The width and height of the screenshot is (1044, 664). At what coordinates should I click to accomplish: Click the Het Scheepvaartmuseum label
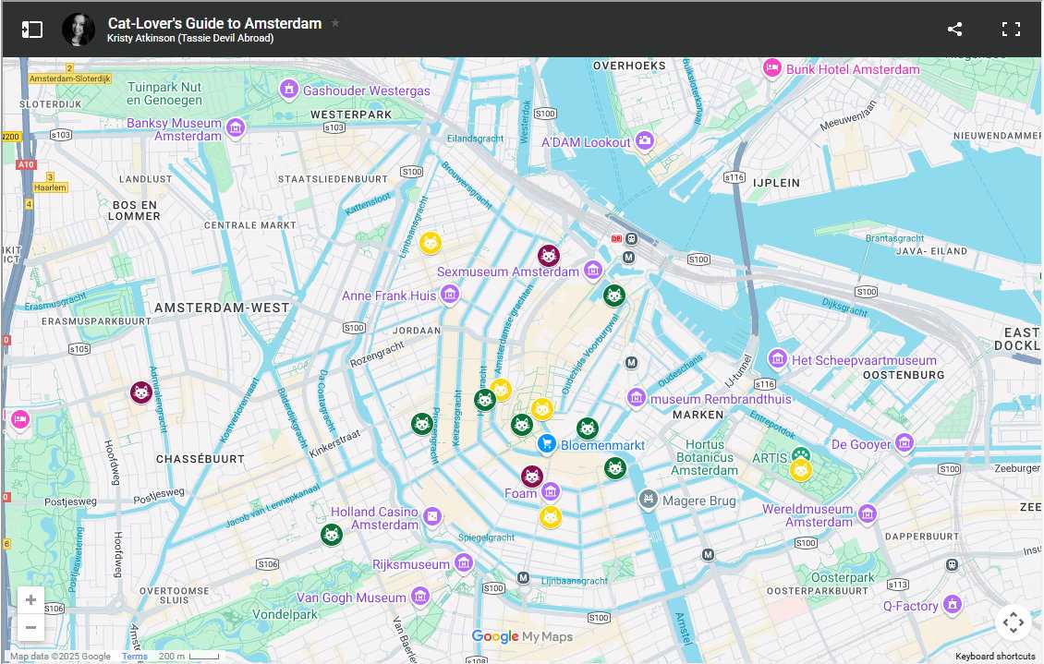(x=864, y=360)
